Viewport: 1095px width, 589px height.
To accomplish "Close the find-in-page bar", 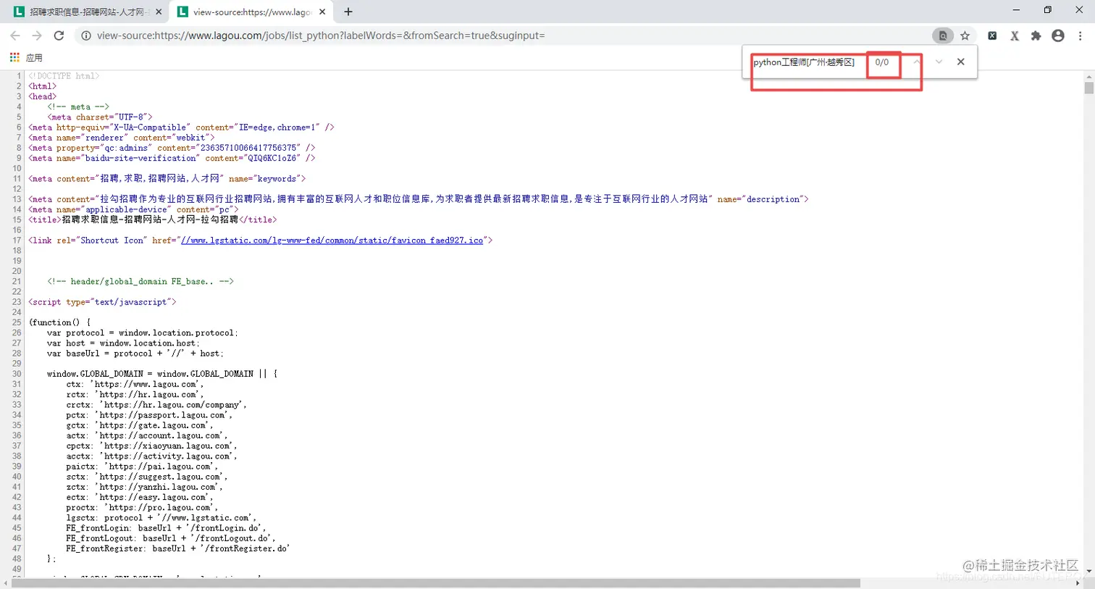I will (960, 62).
